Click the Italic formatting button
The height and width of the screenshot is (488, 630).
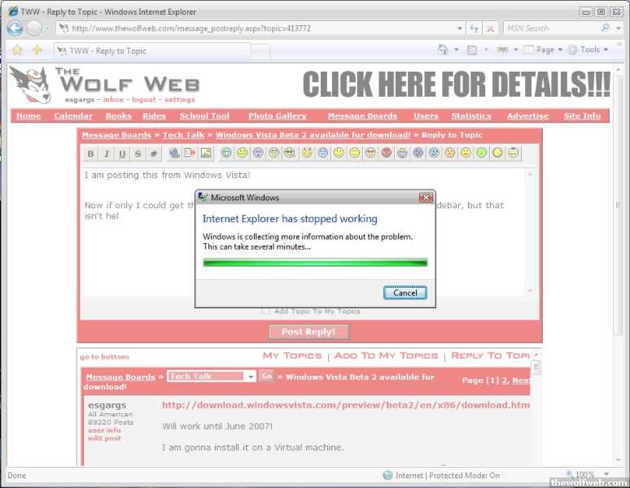tap(106, 154)
